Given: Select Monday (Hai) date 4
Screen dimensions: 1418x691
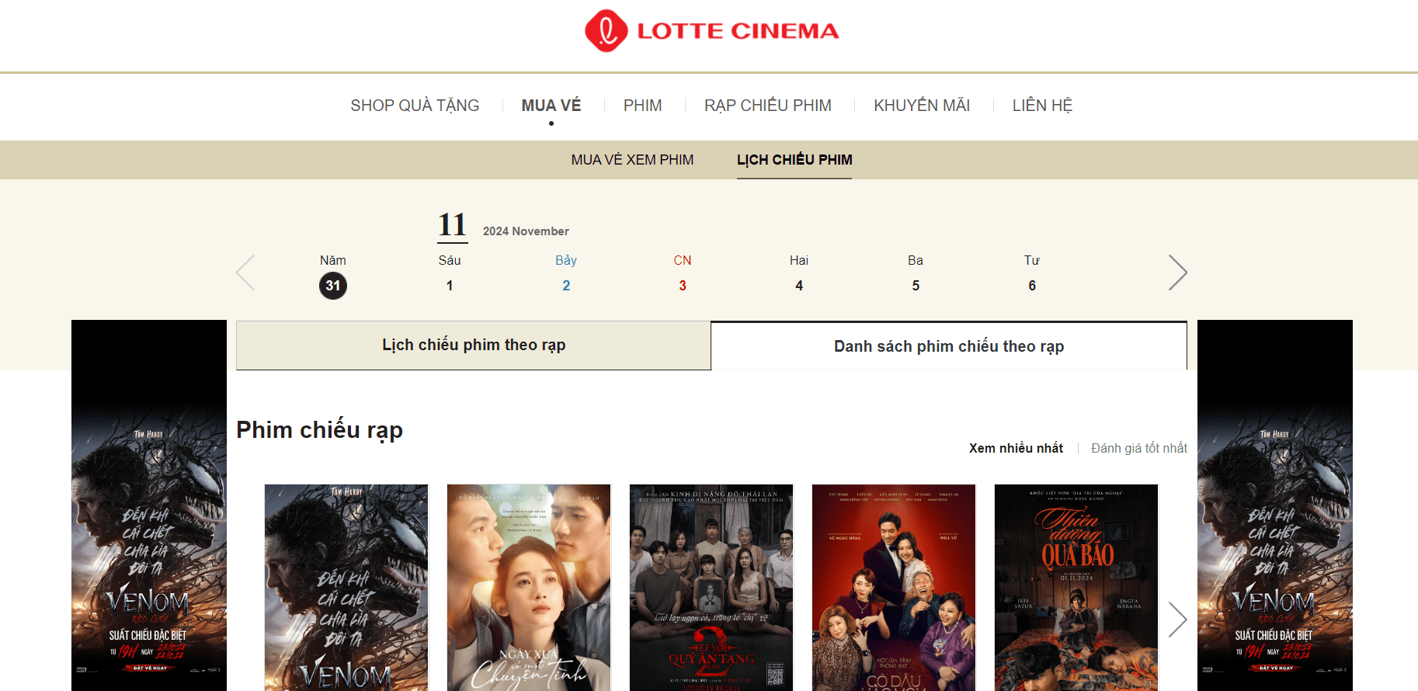Looking at the screenshot, I should click(x=799, y=285).
